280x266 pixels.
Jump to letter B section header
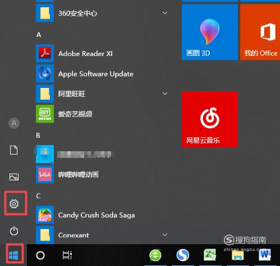click(x=38, y=136)
